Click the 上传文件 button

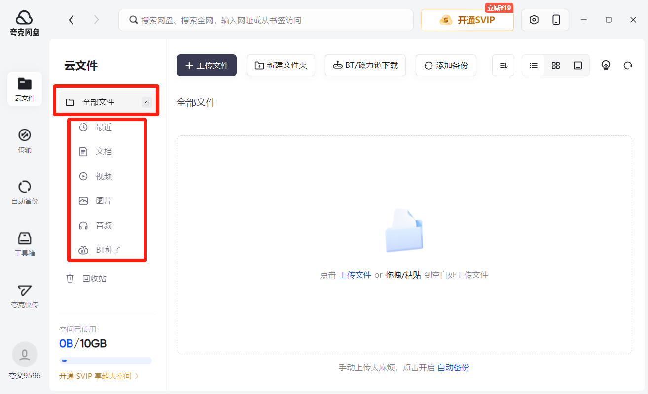coord(207,66)
